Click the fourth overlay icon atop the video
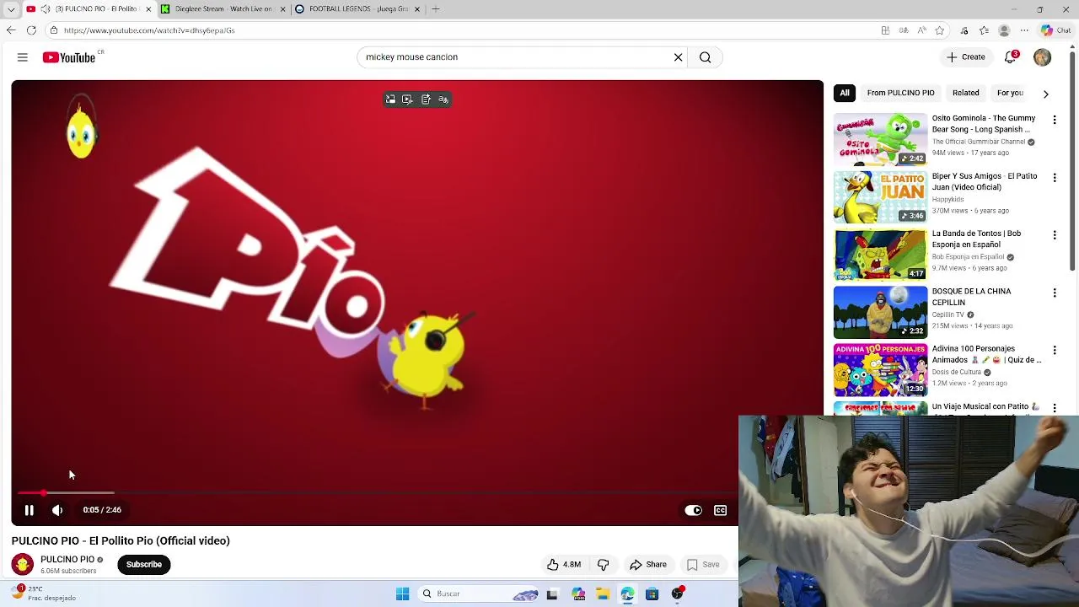This screenshot has width=1079, height=607. pyautogui.click(x=443, y=99)
